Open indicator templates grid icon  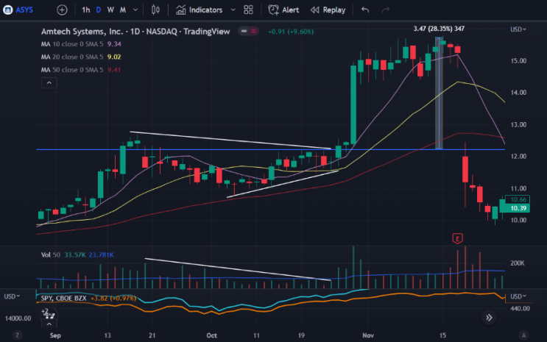pos(248,10)
